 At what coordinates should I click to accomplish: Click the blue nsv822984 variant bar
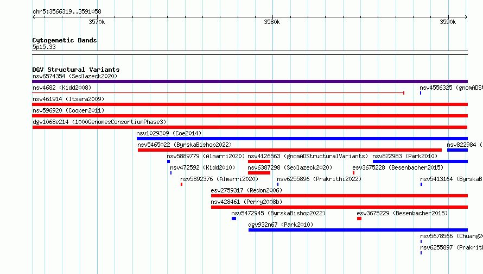[x=457, y=150]
